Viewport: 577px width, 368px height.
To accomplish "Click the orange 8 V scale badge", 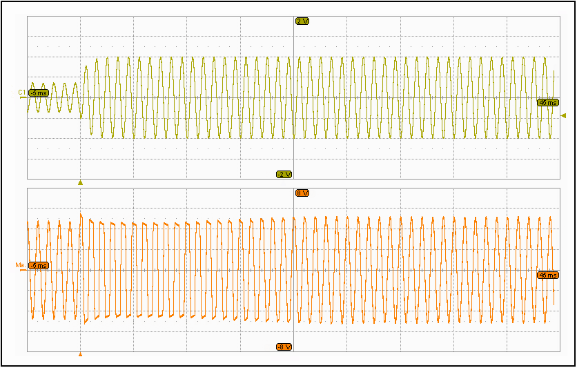I will click(302, 193).
